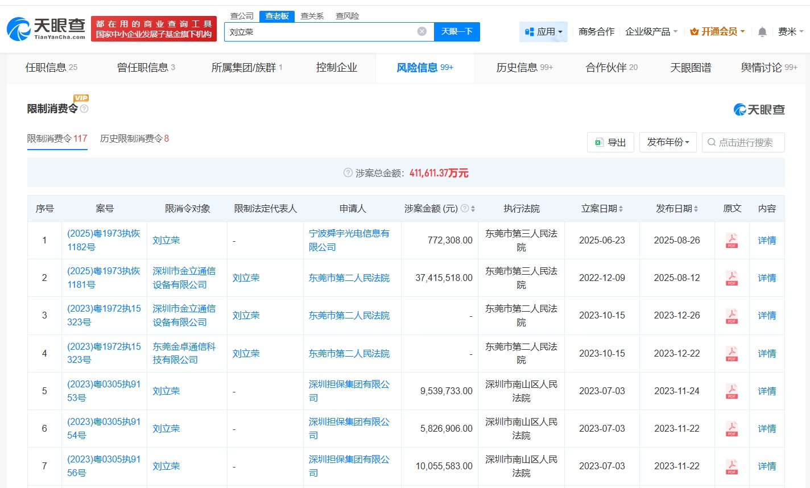The height and width of the screenshot is (488, 810).
Task: Click the TianYanCha home logo
Action: tap(46, 28)
